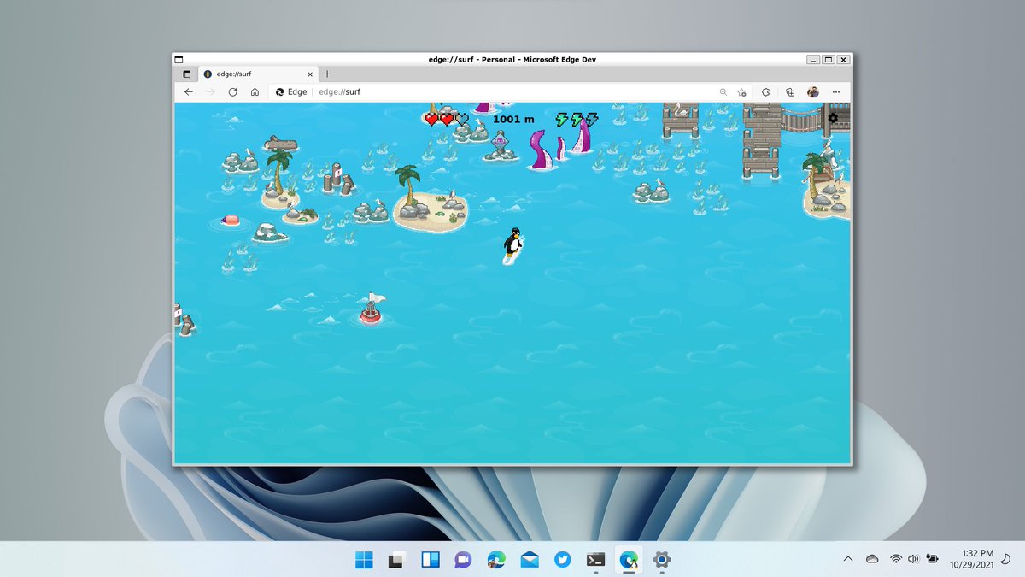
Task: Open the Mail app on taskbar
Action: click(x=529, y=560)
